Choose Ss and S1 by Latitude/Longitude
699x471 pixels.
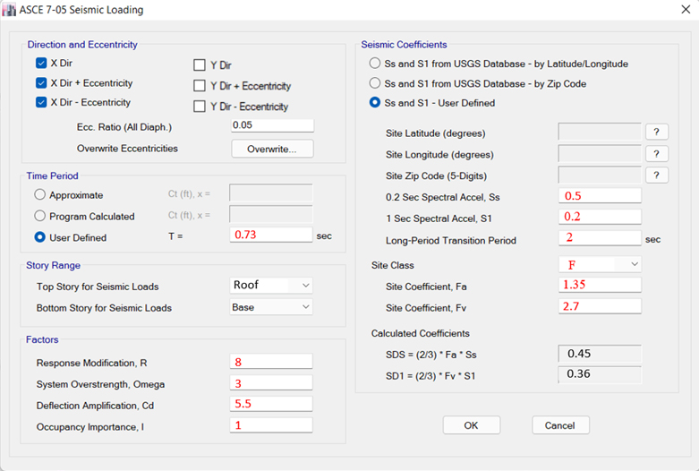[x=375, y=64]
